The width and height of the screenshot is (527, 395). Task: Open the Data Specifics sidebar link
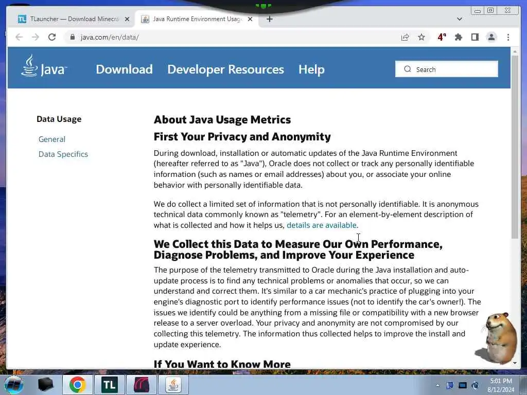[x=63, y=154]
